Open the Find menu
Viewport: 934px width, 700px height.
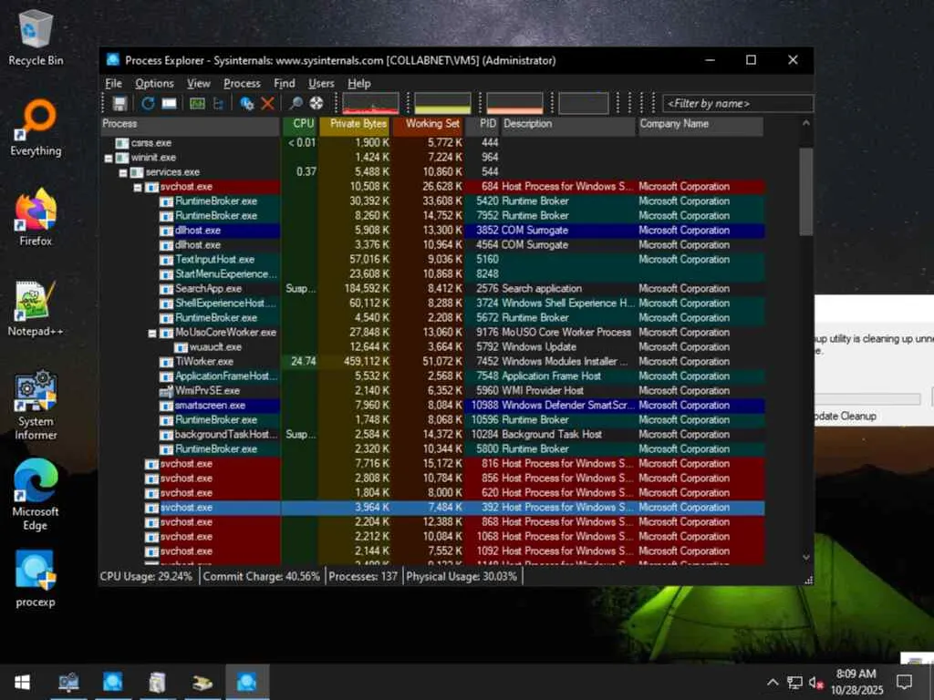coord(285,83)
